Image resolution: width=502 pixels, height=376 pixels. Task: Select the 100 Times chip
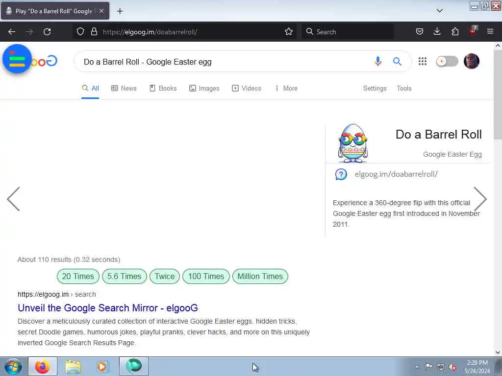click(x=206, y=276)
